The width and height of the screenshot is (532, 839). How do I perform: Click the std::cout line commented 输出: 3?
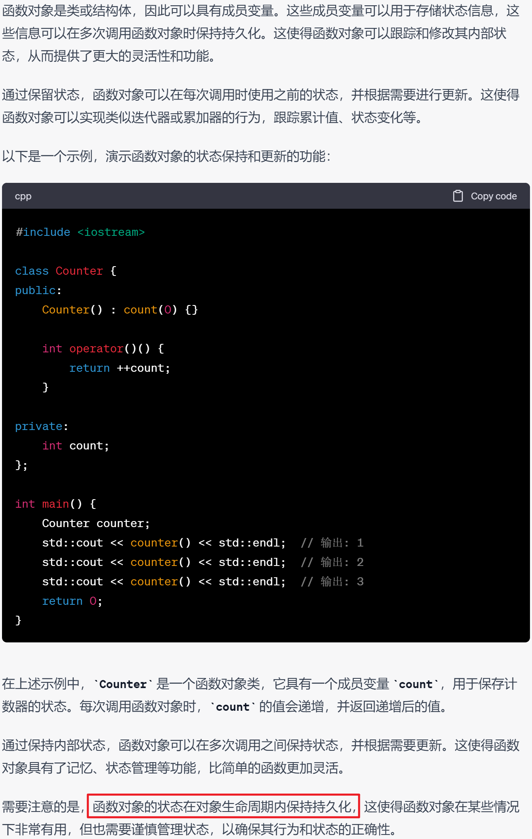click(203, 582)
